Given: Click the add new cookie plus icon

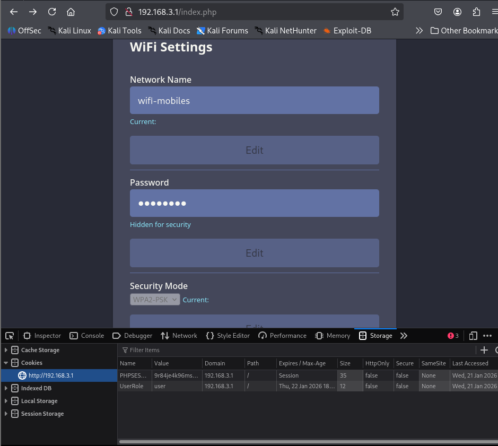Looking at the screenshot, I should (x=484, y=350).
